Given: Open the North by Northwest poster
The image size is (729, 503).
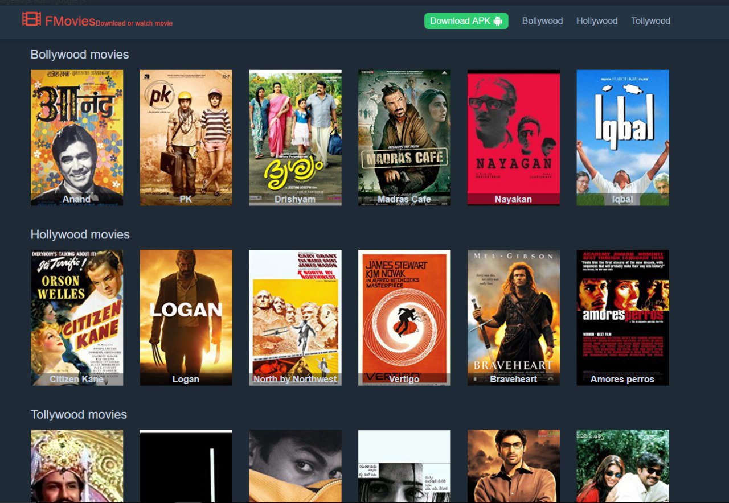Looking at the screenshot, I should coord(295,318).
